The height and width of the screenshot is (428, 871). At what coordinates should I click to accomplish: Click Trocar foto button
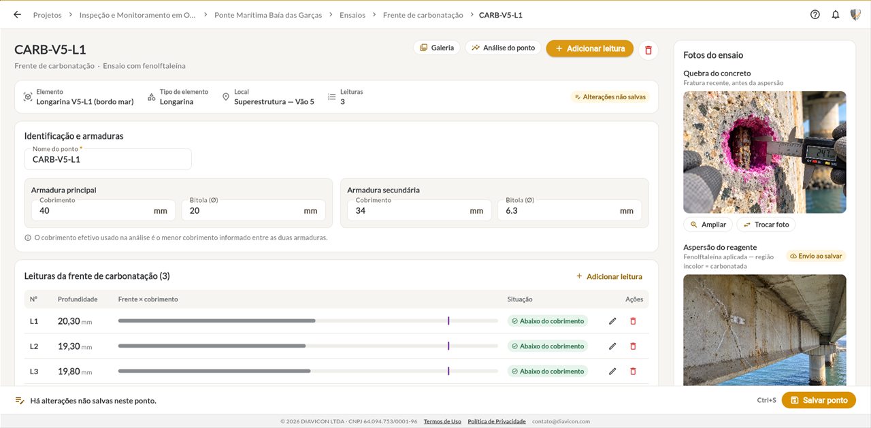coord(766,225)
